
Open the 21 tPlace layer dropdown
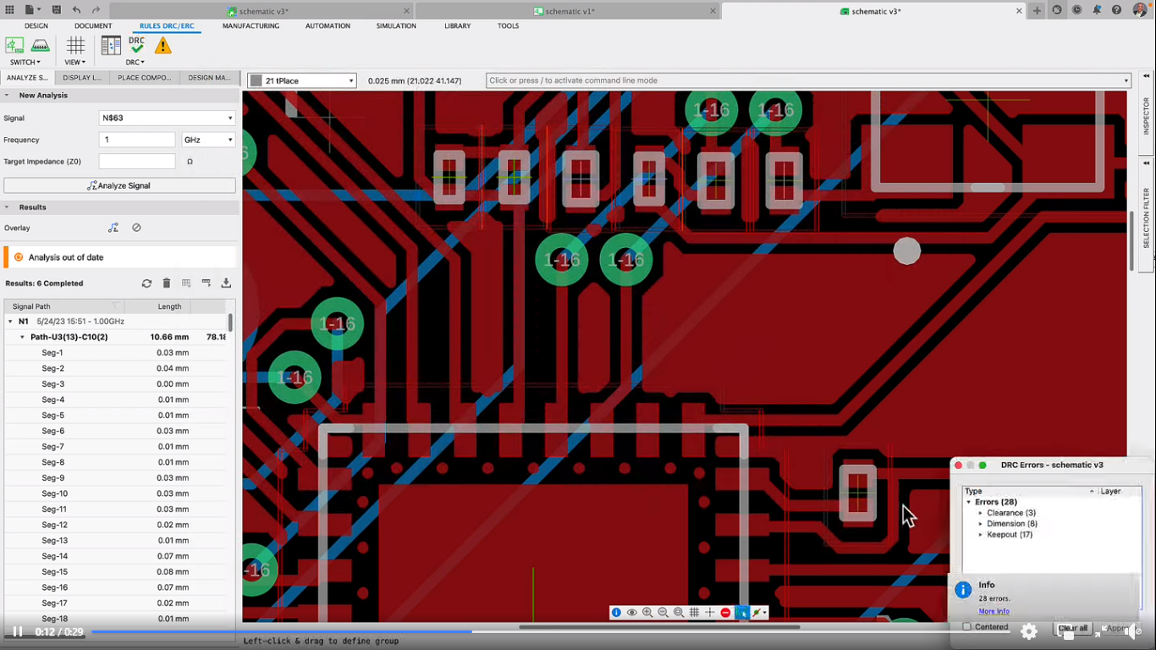tap(302, 80)
